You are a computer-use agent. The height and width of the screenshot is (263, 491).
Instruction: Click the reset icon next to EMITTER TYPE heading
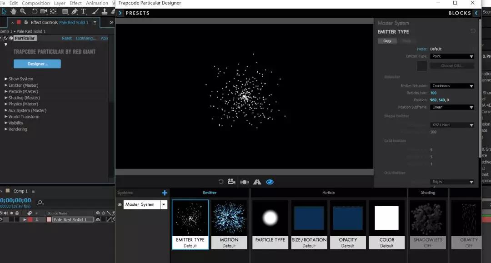pos(473,31)
